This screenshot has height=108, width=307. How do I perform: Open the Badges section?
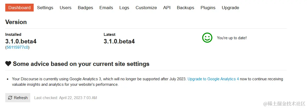click(85, 8)
